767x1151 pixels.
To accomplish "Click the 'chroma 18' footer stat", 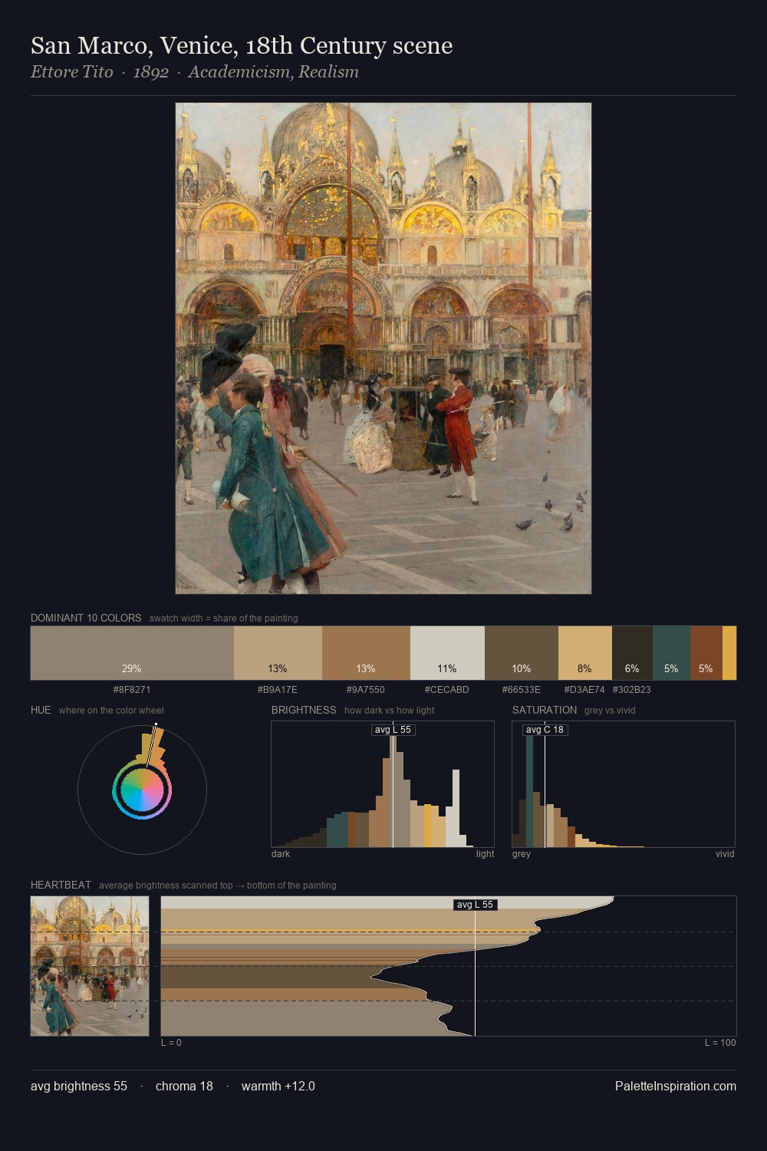I will [x=184, y=1086].
